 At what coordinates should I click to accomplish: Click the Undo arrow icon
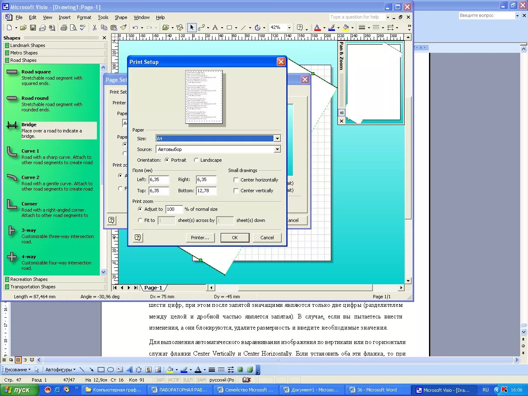[x=135, y=28]
